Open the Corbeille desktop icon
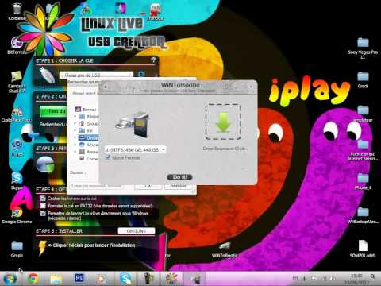Screen dimensions: 381x286 point(17,12)
